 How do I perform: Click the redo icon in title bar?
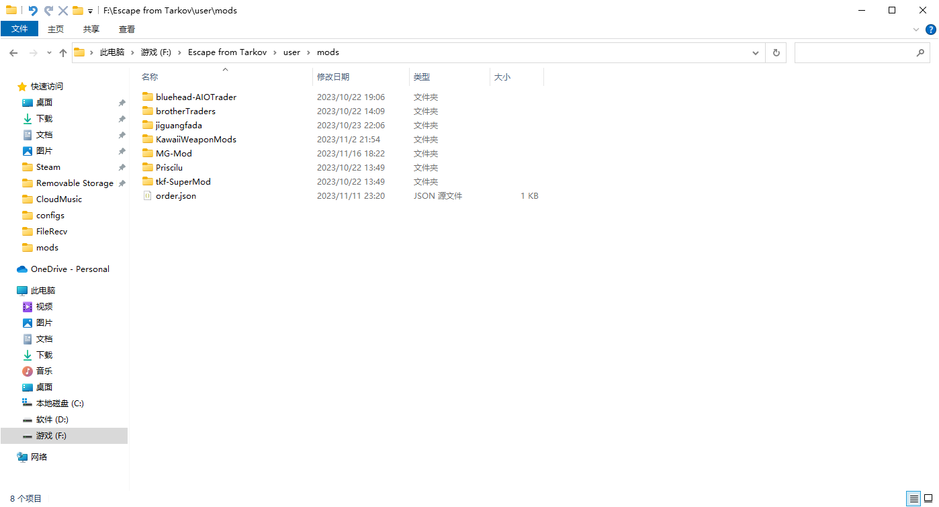[x=48, y=11]
